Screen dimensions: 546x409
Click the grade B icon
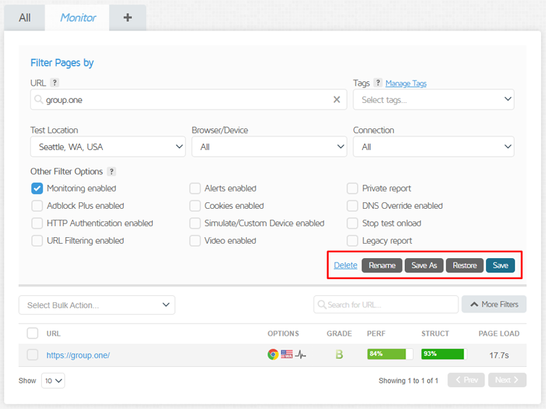pos(338,355)
